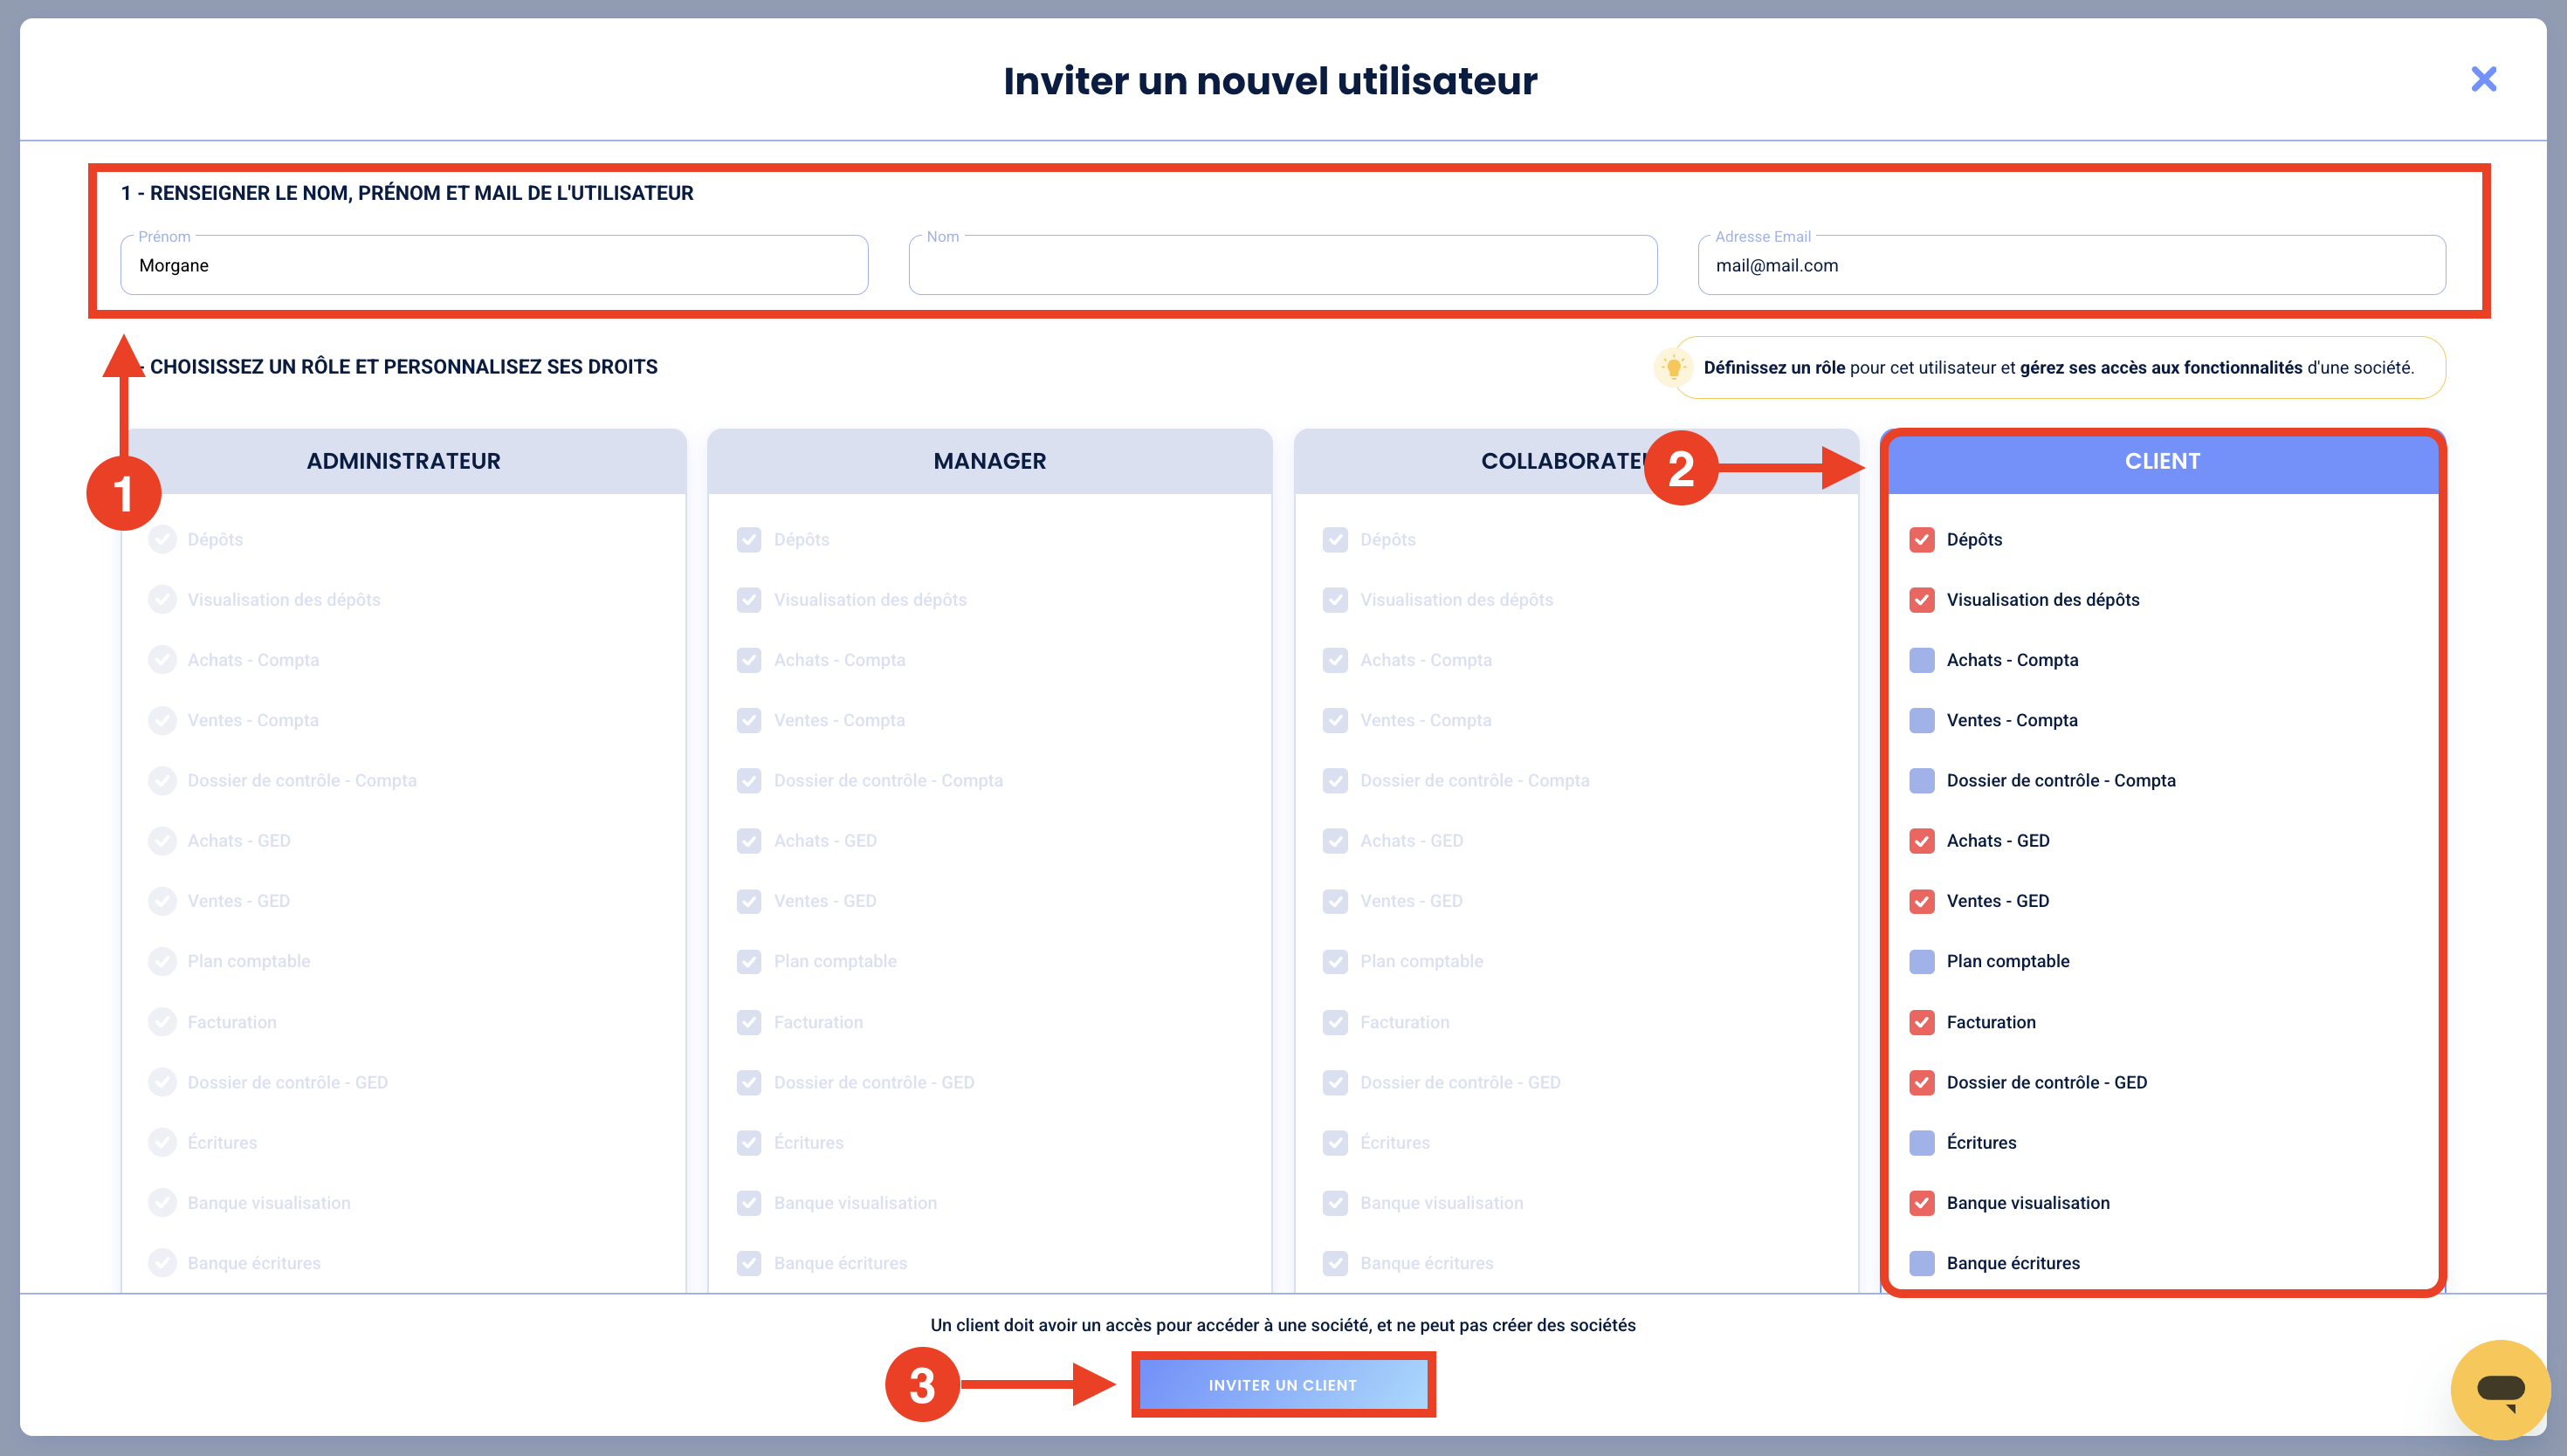Screen dimensions: 2567x1456
Task: Select the Administrateur role
Action: point(403,461)
